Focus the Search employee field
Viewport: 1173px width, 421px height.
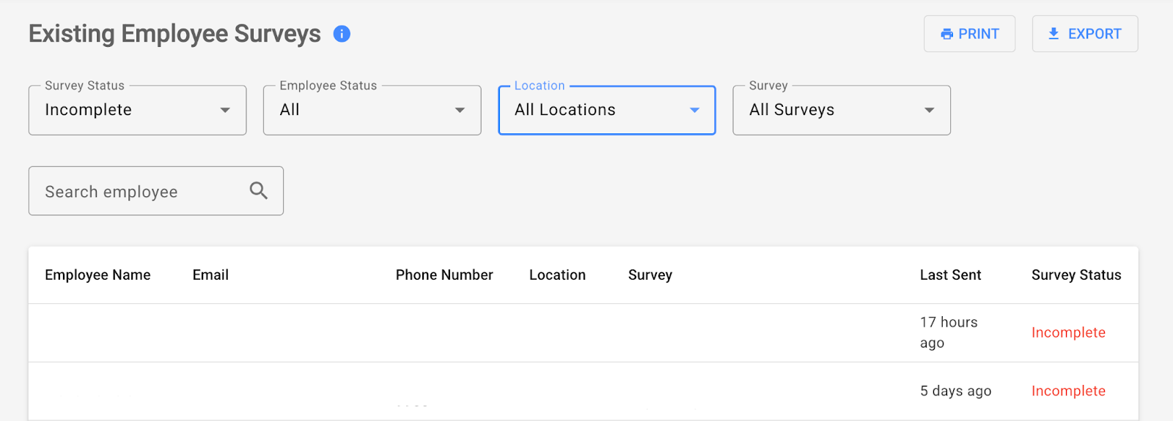pyautogui.click(x=139, y=192)
